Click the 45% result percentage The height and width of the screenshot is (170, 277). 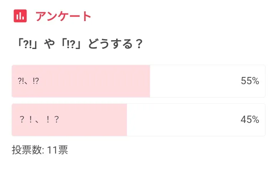tap(250, 120)
